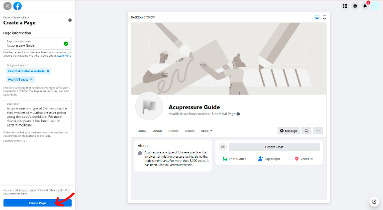Click the blue Create Page button
The image size is (383, 210).
pyautogui.click(x=37, y=203)
